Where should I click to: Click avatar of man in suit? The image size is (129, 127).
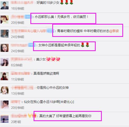(5, 5)
